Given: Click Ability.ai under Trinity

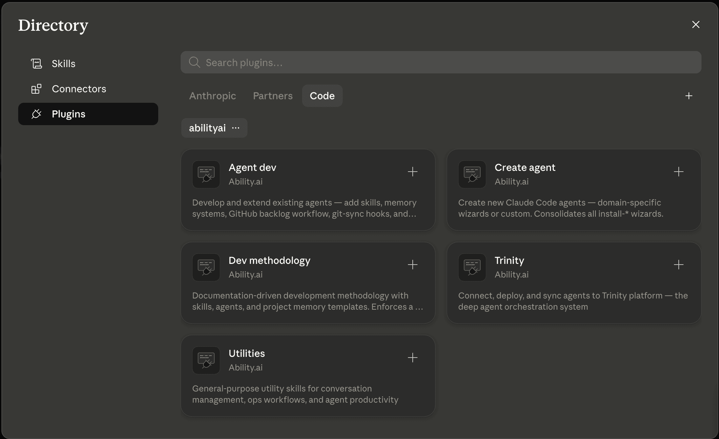Looking at the screenshot, I should pos(512,274).
